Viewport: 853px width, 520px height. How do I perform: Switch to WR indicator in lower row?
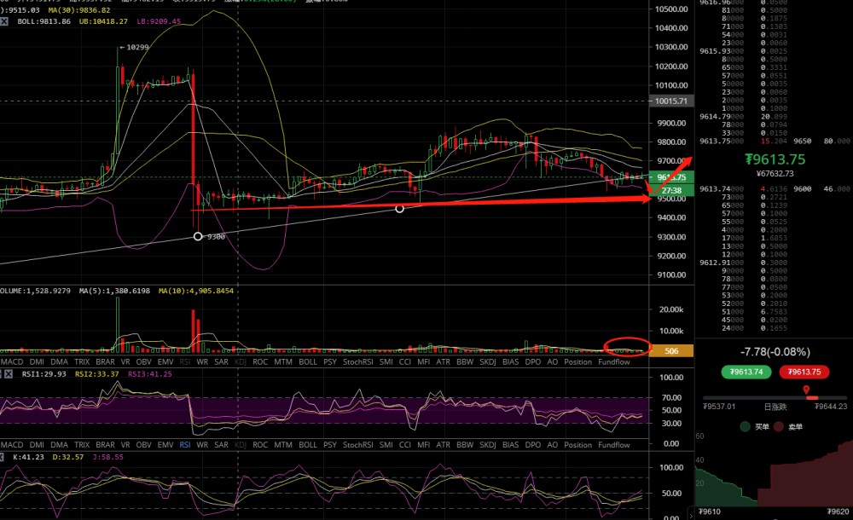pos(202,445)
